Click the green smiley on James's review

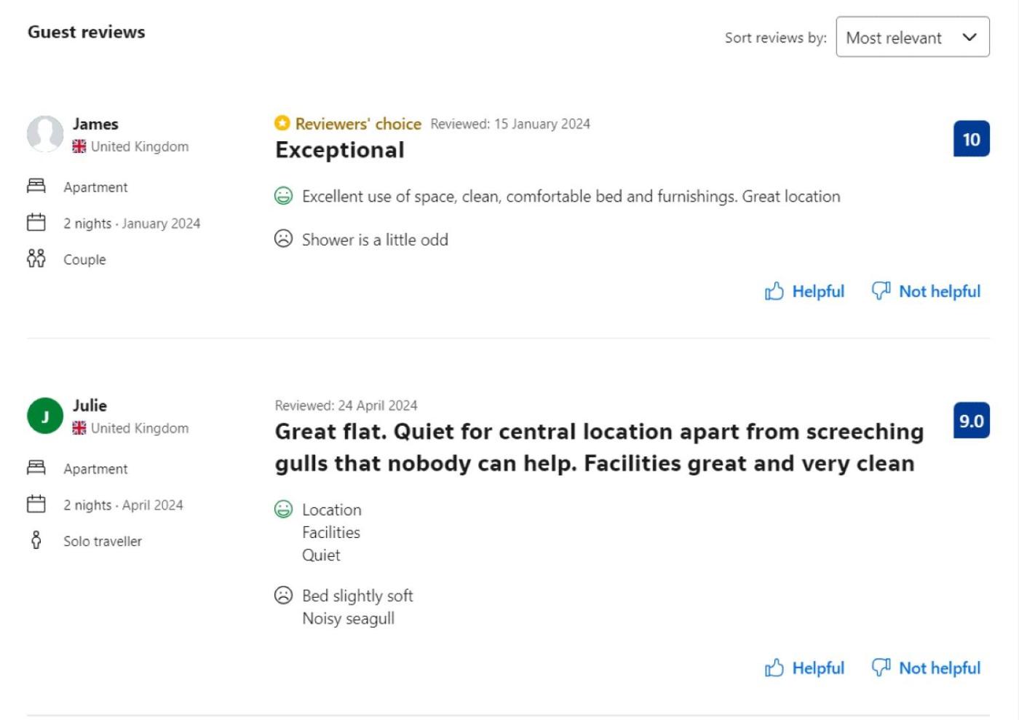click(283, 196)
